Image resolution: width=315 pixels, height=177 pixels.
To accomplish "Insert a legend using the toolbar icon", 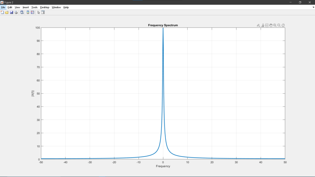I will coord(32,12).
